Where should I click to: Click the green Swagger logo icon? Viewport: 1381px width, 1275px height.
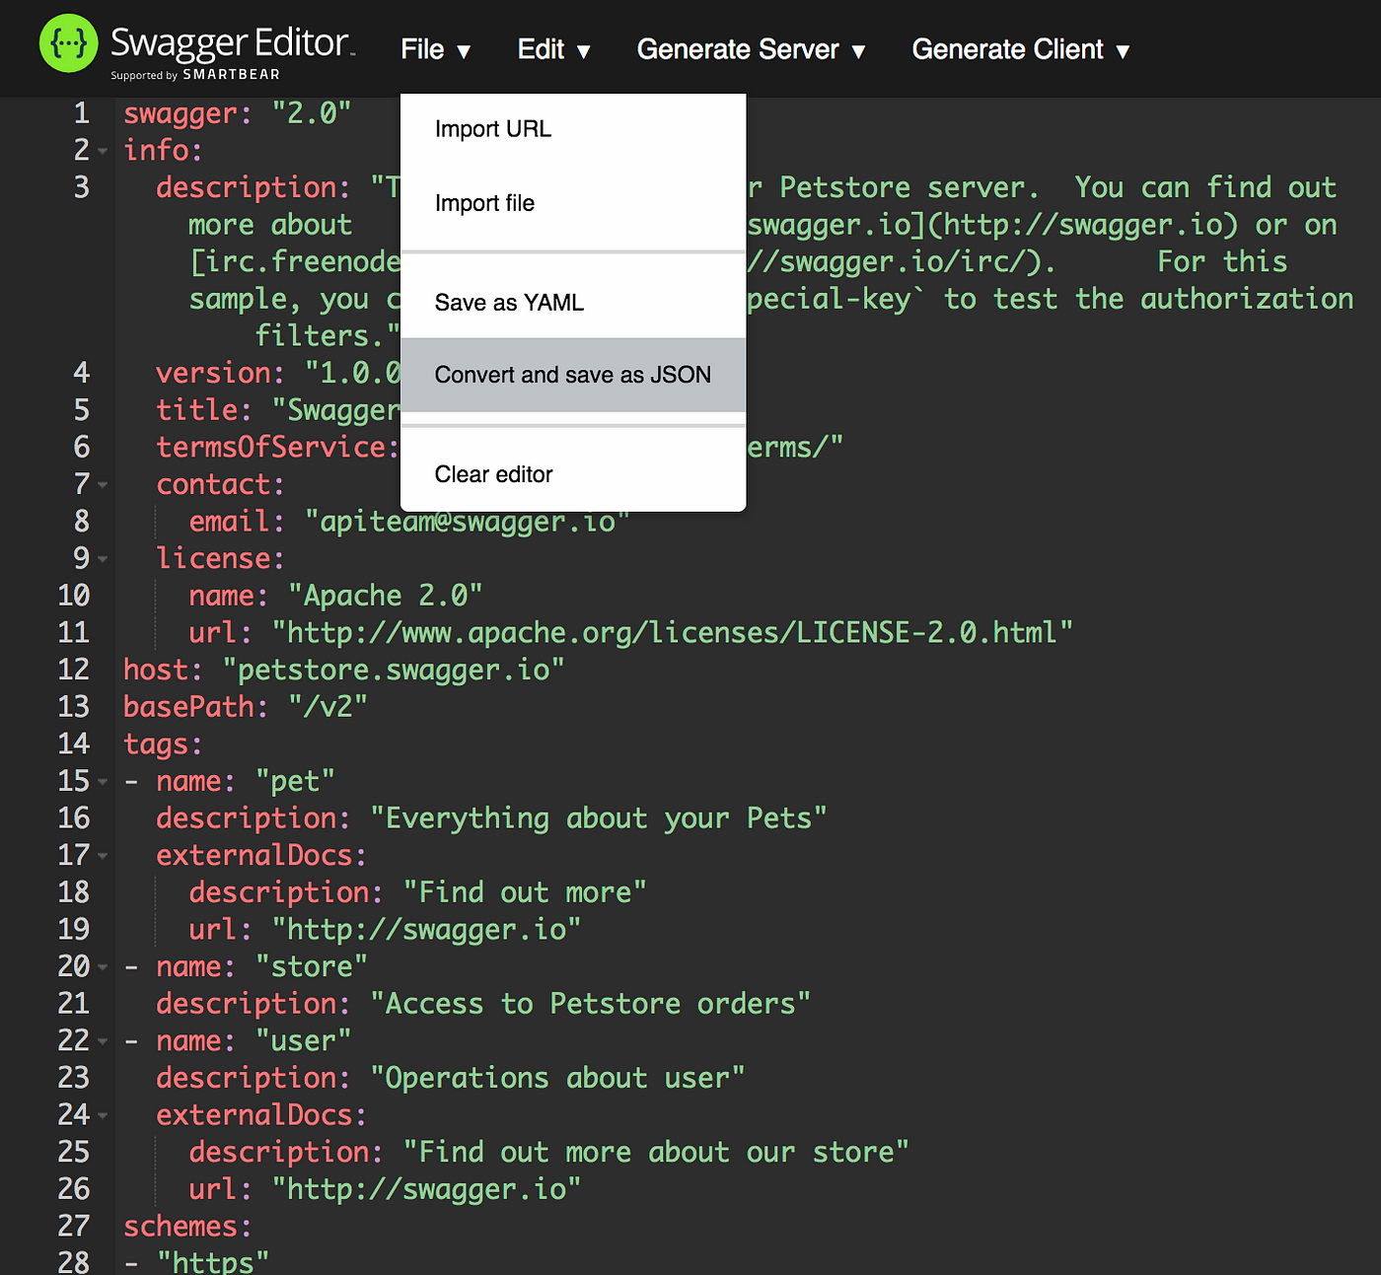69,43
